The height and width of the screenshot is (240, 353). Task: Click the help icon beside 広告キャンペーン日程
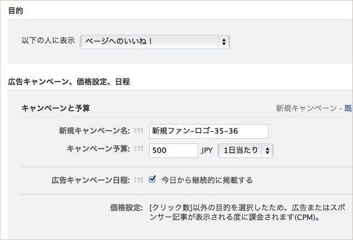click(x=139, y=180)
